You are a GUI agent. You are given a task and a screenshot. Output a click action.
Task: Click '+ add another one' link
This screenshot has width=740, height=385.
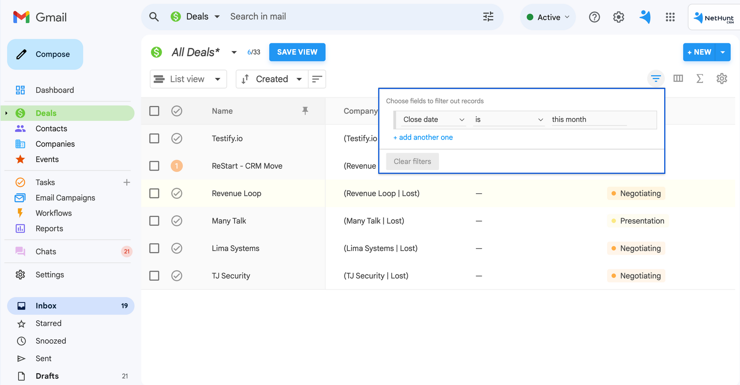coord(423,137)
